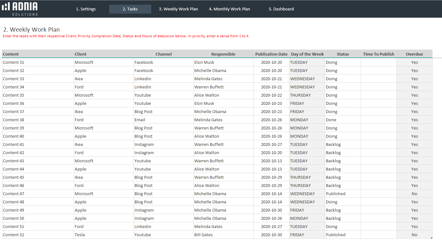Image resolution: width=442 pixels, height=246 pixels.
Task: Select Email channel cell for Content 38
Action: 140,120
